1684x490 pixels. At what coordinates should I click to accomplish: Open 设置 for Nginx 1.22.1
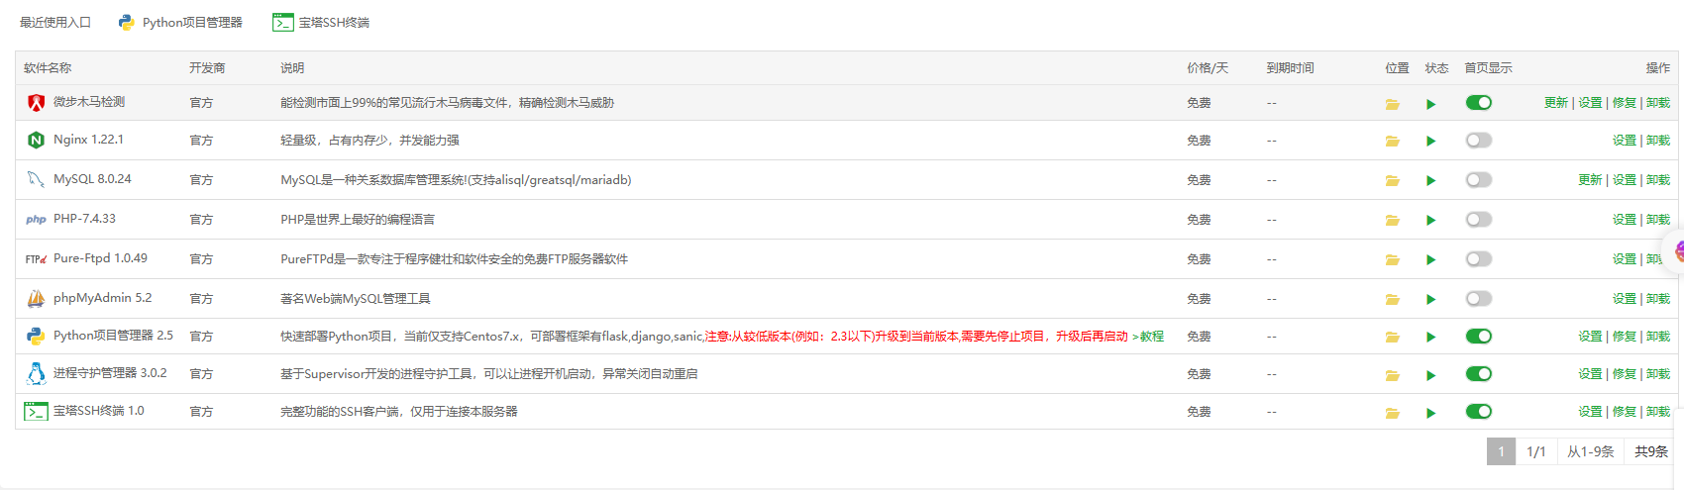(1625, 141)
